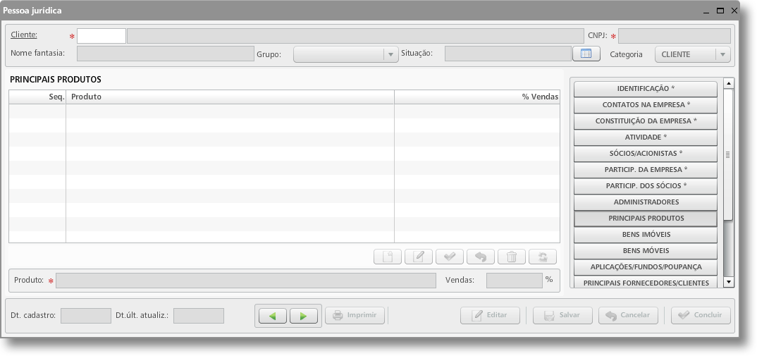757x356 pixels.
Task: Go to next record with right green arrow
Action: pyautogui.click(x=304, y=316)
